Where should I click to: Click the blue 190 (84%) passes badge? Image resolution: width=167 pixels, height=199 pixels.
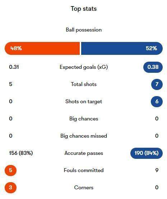click(147, 153)
